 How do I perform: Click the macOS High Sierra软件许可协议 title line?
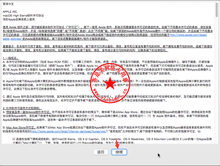pos(23,15)
